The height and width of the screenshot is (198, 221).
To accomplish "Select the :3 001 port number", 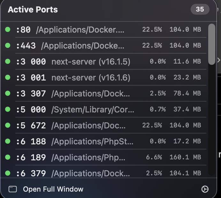I will click(31, 78).
